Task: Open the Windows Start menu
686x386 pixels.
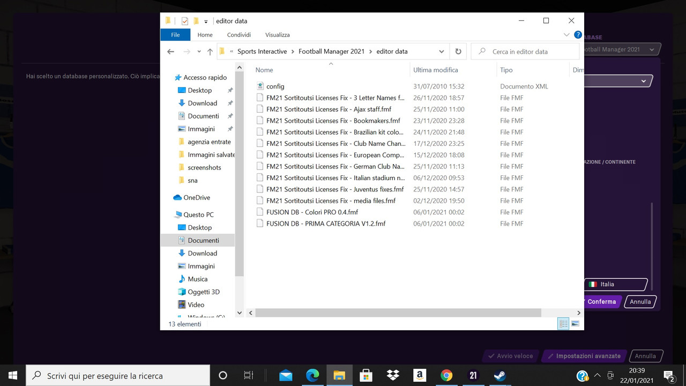Action: coord(13,376)
